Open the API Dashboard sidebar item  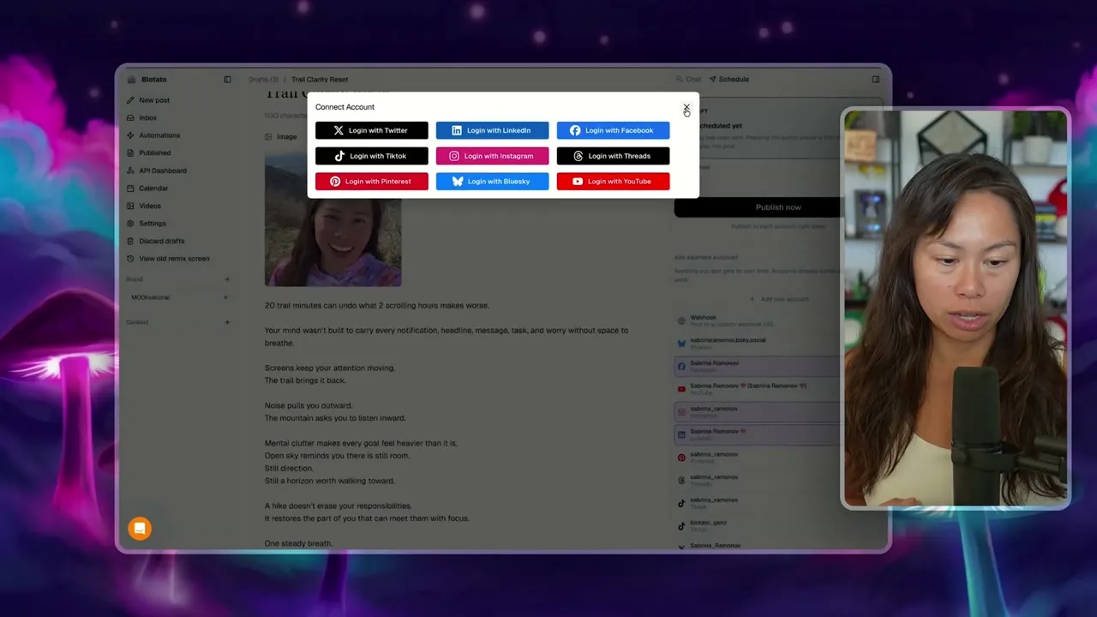click(162, 171)
